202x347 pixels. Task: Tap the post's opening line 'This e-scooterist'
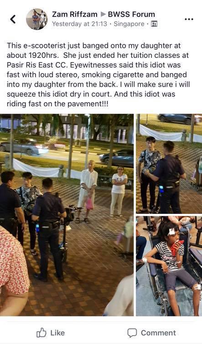tap(36, 46)
